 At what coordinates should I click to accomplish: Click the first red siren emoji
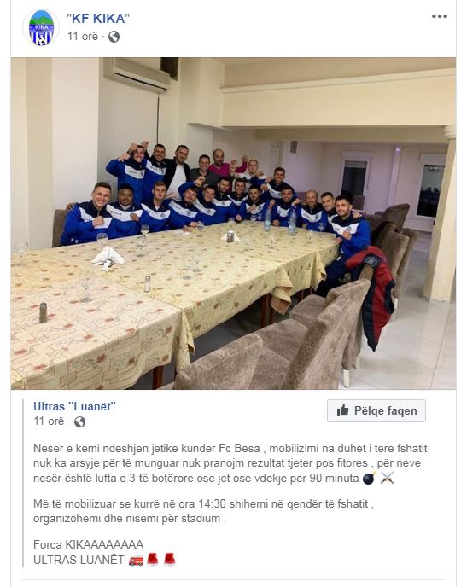153,560
